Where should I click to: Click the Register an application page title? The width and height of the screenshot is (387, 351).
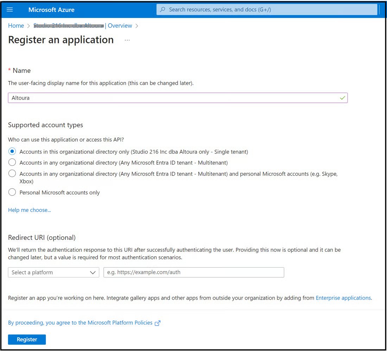coord(61,40)
